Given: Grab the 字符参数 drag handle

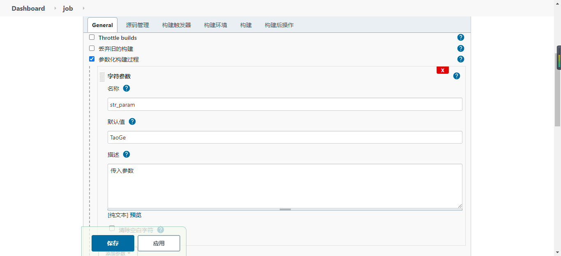Looking at the screenshot, I should (102, 77).
